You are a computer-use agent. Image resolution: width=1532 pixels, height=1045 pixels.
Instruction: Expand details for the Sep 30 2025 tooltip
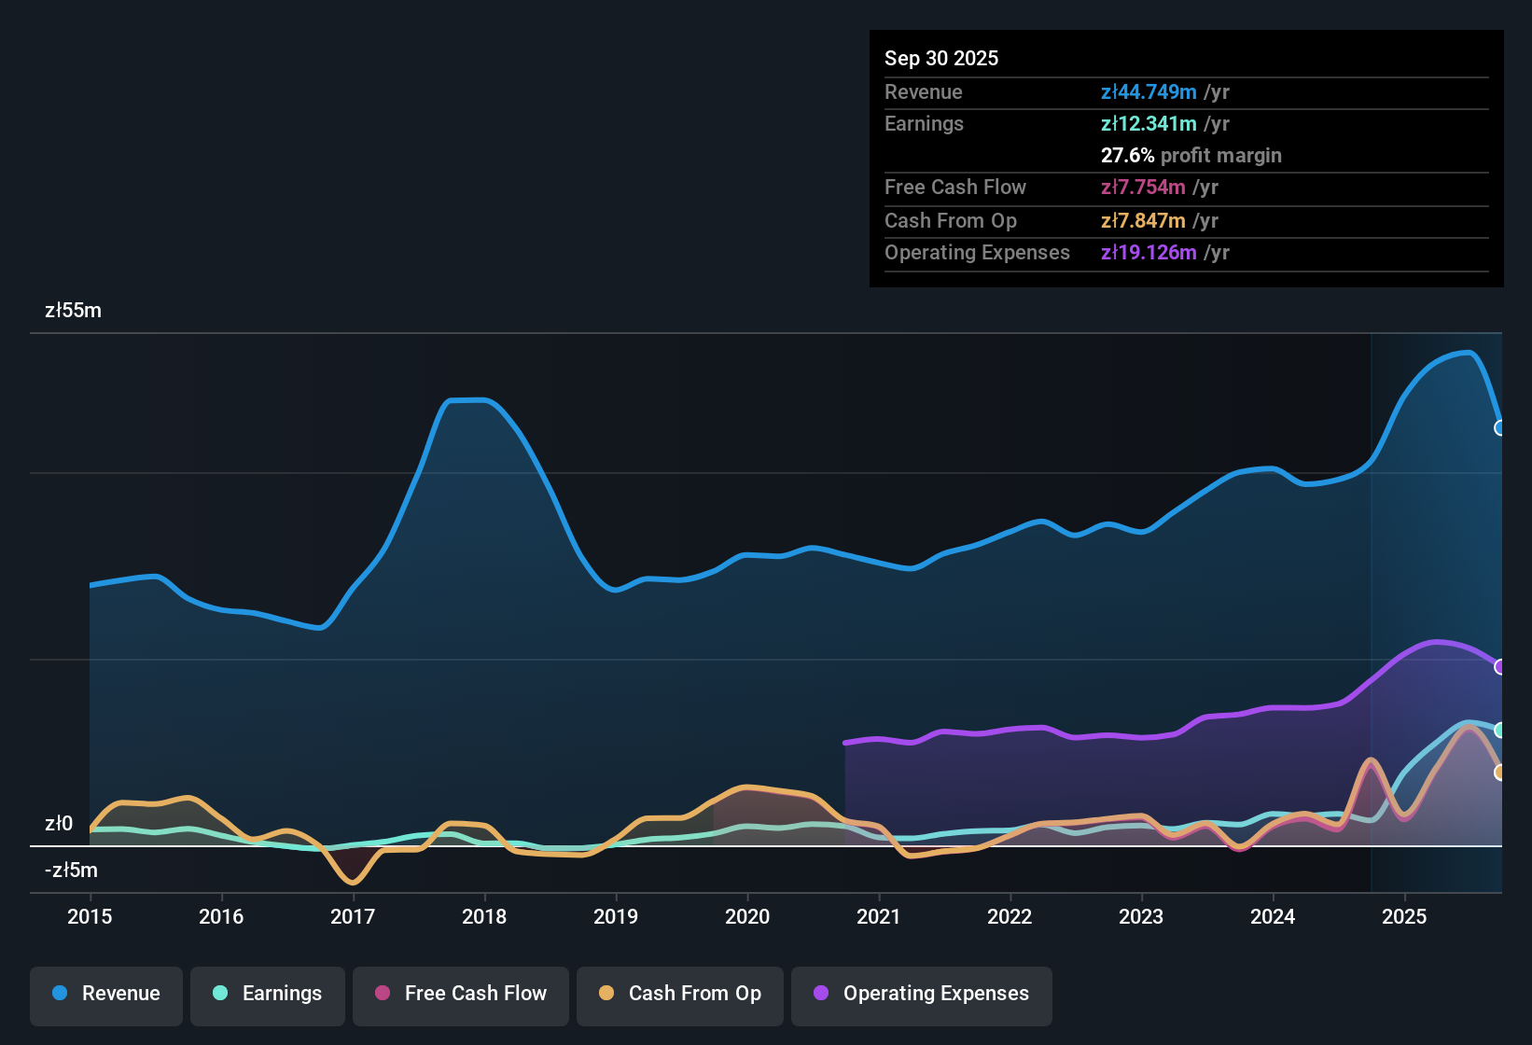click(x=941, y=58)
